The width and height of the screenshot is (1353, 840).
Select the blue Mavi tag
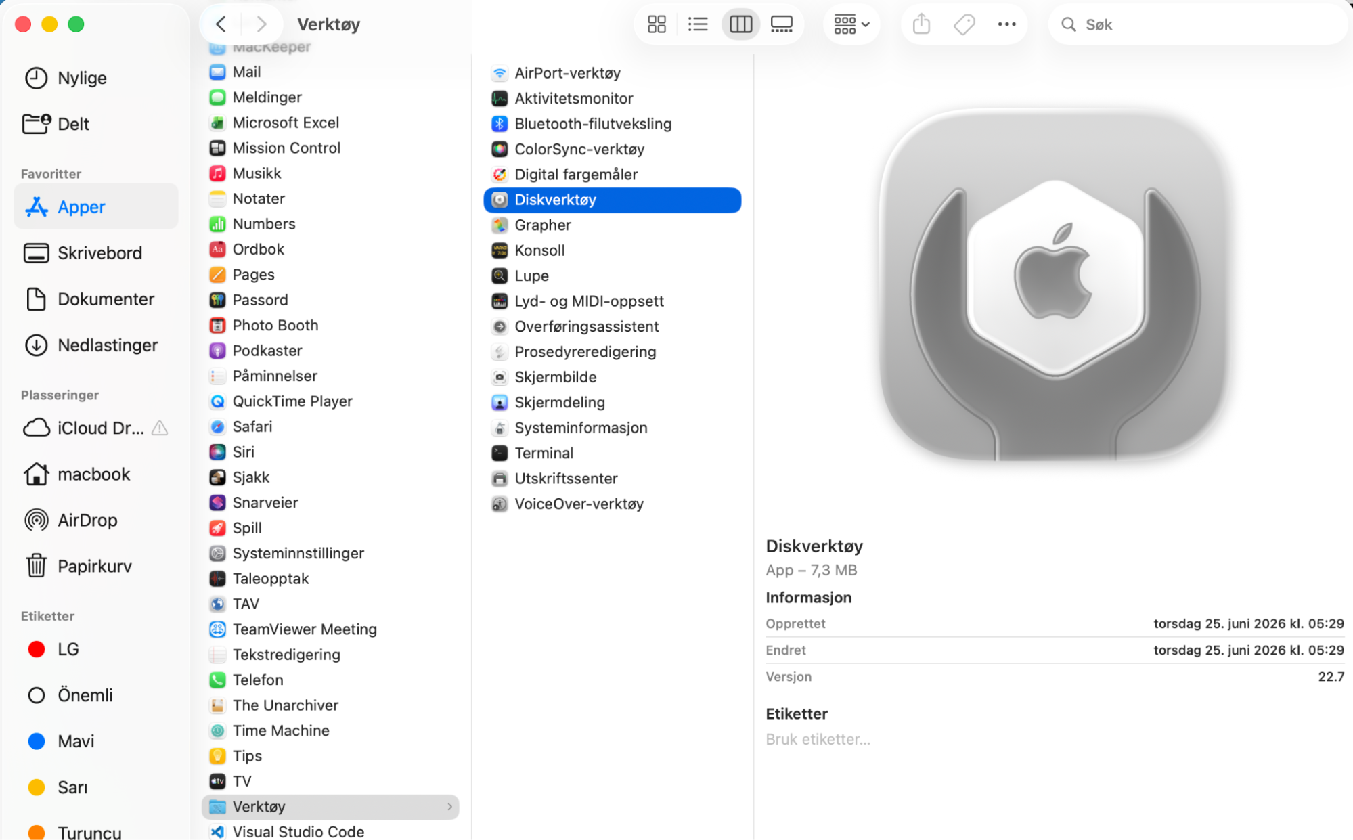[x=95, y=741]
